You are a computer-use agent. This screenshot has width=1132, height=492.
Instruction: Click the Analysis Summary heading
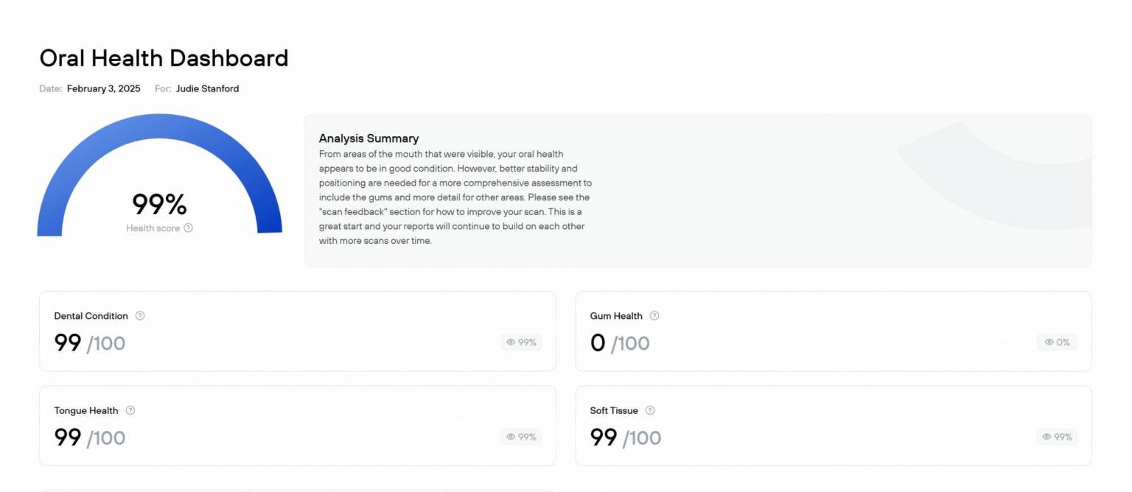pos(368,138)
